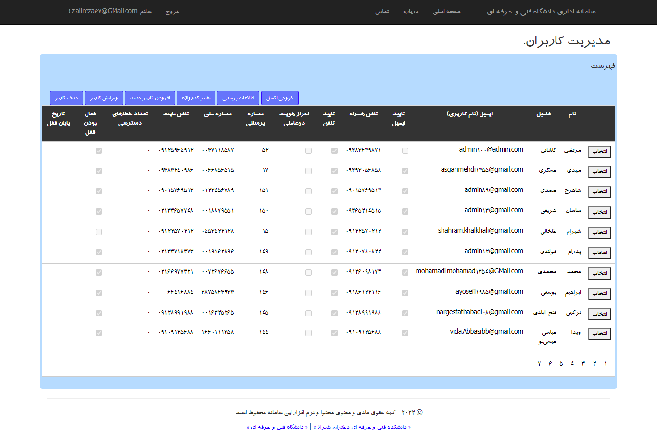Open the 'تماس' contact menu item

tap(382, 12)
